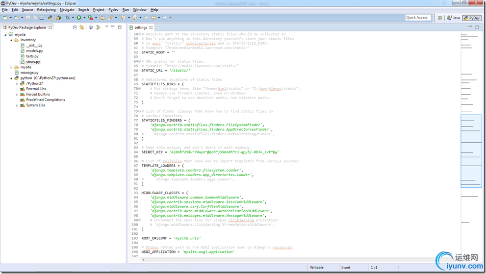
Task: Collapse All in PyDev Package Explorer
Action: (75, 27)
